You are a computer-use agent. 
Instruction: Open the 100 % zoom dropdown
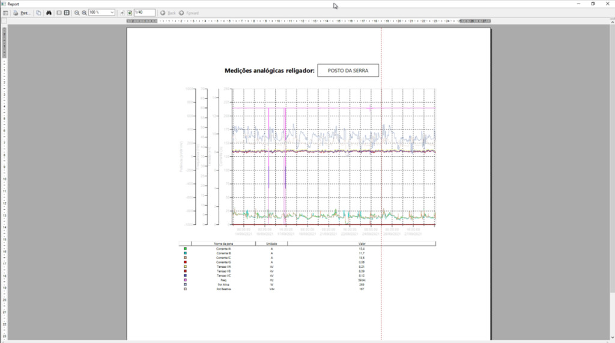tap(112, 13)
